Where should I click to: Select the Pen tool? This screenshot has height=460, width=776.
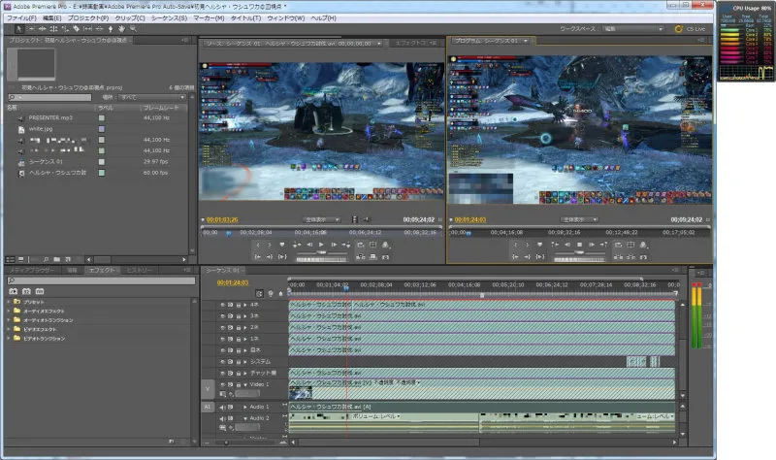click(x=111, y=29)
